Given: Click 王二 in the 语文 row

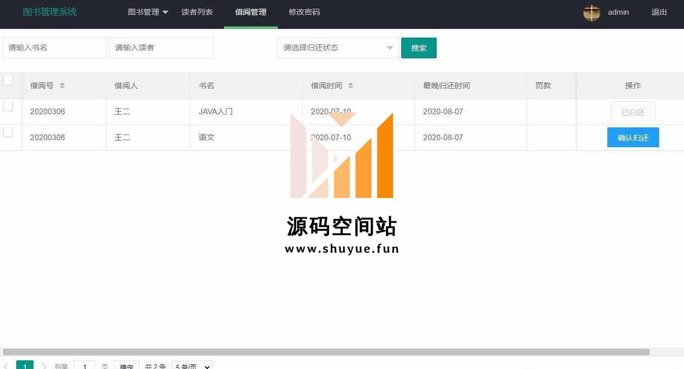Looking at the screenshot, I should coord(122,138).
